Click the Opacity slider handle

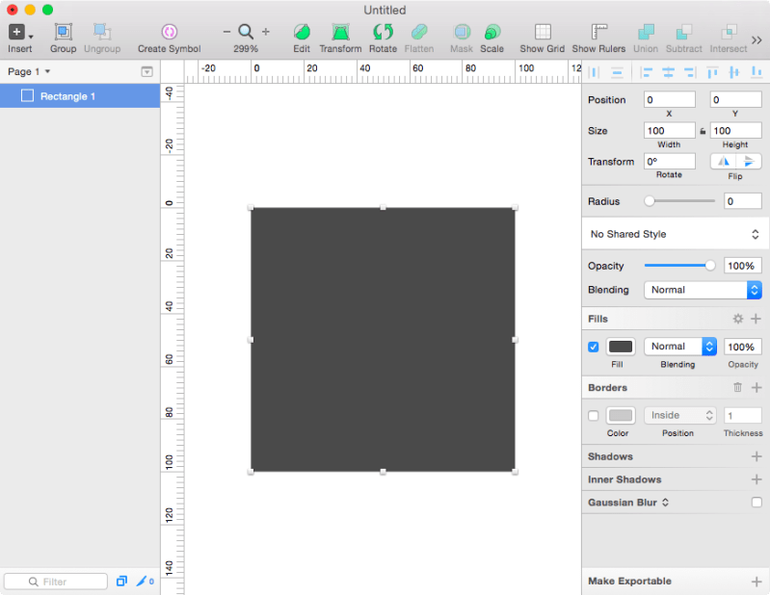[x=710, y=266]
